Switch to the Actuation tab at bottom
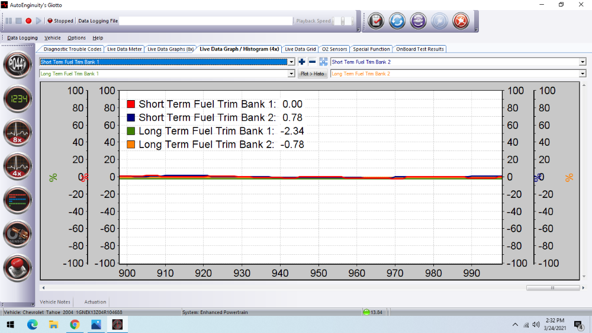The width and height of the screenshot is (592, 333). [x=95, y=302]
